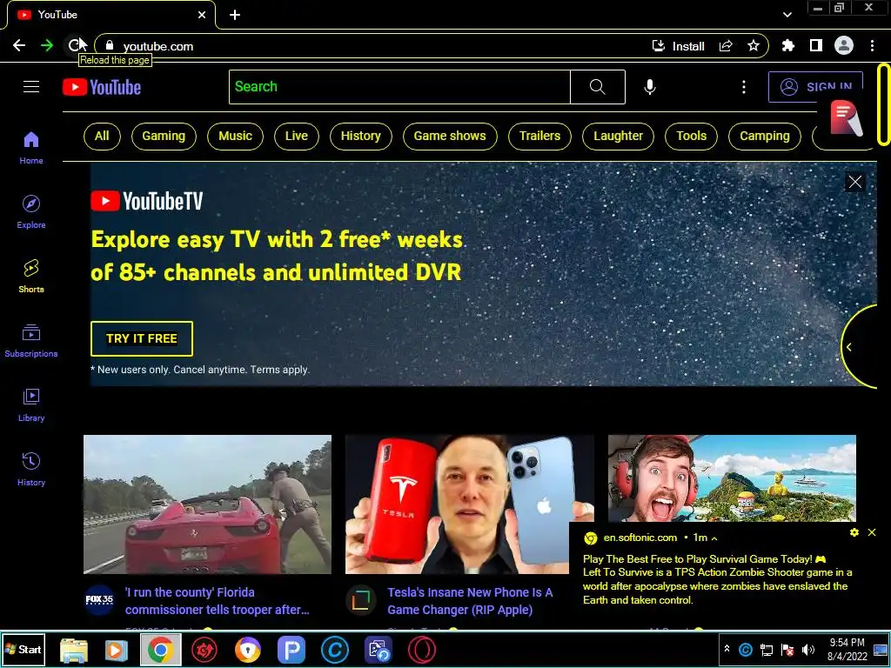Reload this page
This screenshot has height=668, width=891.
click(x=74, y=45)
